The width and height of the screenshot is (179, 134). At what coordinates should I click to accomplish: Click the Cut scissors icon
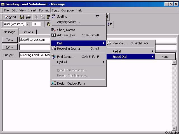[x=36, y=17]
